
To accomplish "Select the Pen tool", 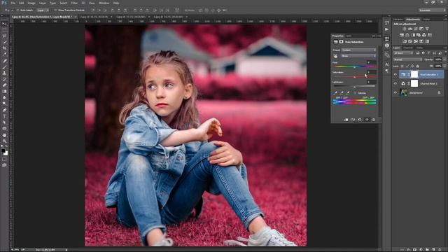I will 4,110.
